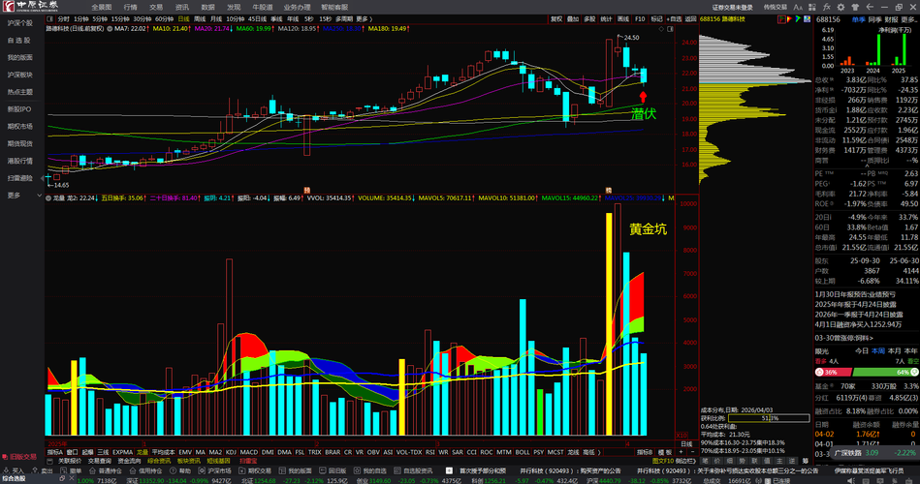The image size is (920, 484).
Task: Open the 行情 menu
Action: [x=130, y=7]
